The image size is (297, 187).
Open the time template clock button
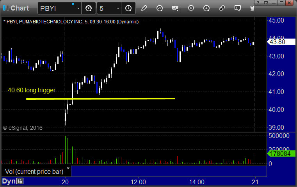pyautogui.click(x=128, y=8)
